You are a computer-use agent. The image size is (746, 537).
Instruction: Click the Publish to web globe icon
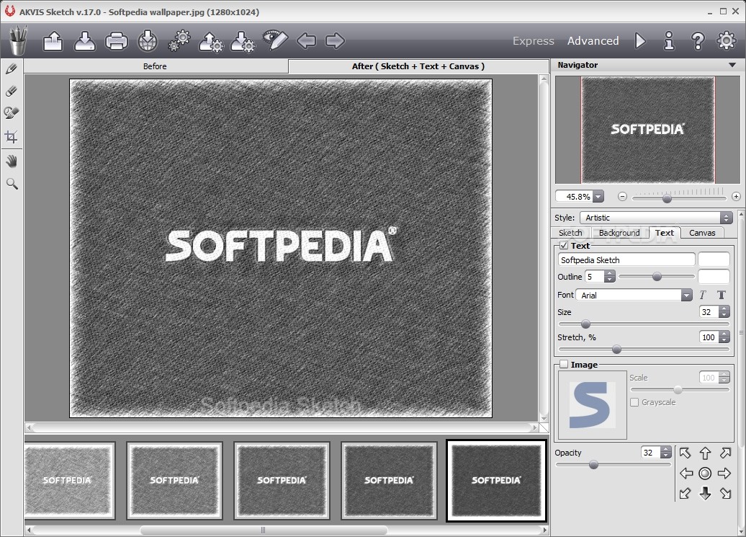point(148,41)
